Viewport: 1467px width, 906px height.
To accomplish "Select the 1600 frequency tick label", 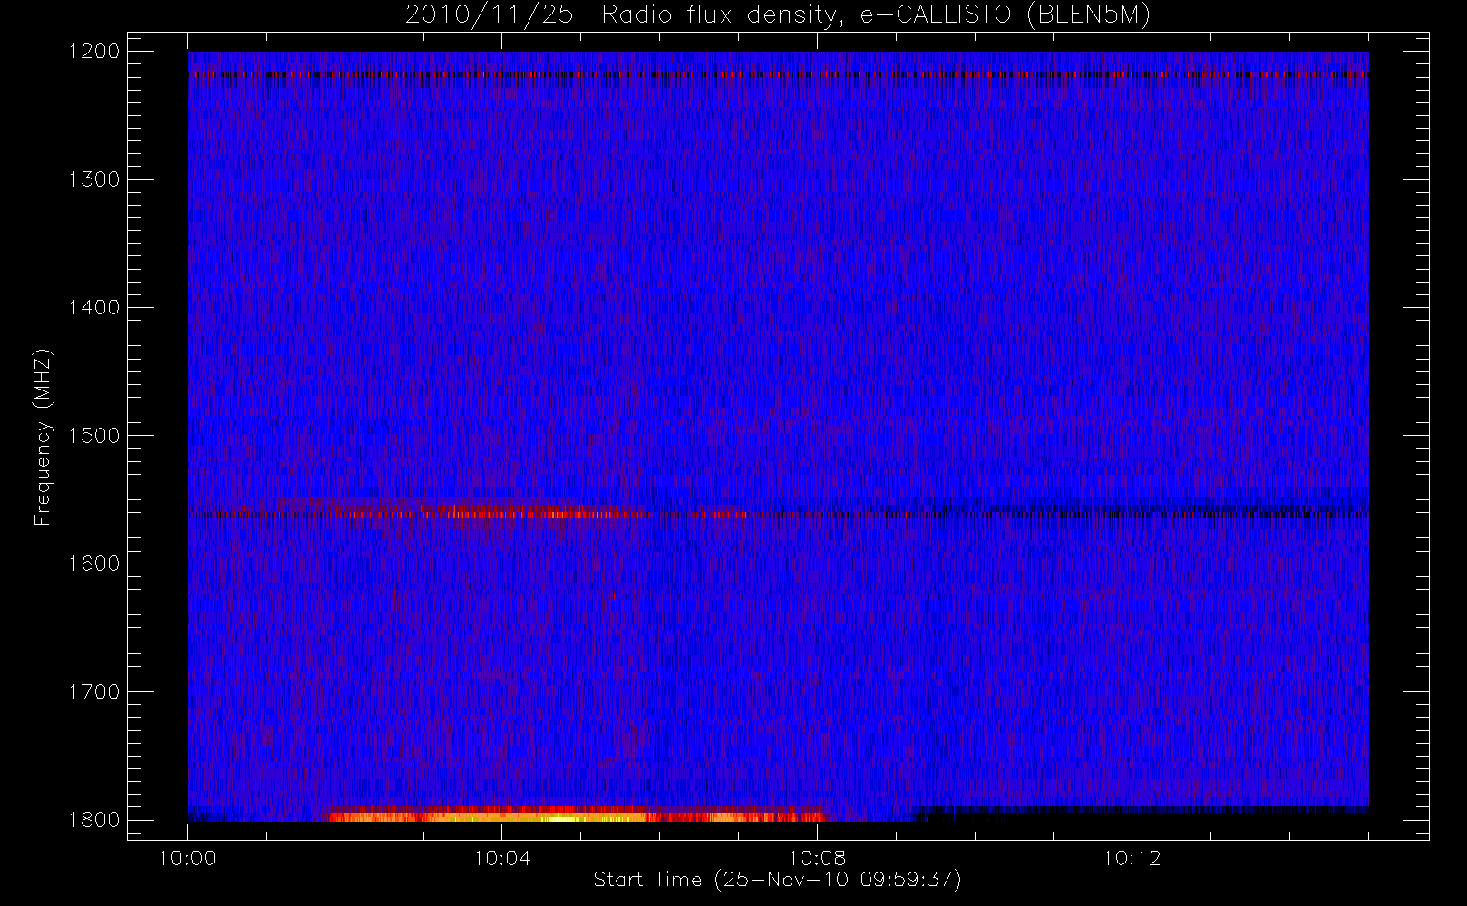I will [94, 564].
